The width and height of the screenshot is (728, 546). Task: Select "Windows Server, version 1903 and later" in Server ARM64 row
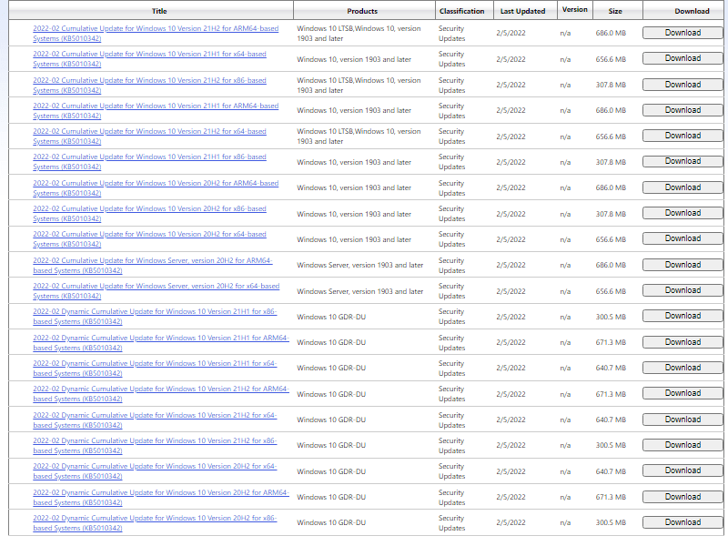tap(359, 265)
